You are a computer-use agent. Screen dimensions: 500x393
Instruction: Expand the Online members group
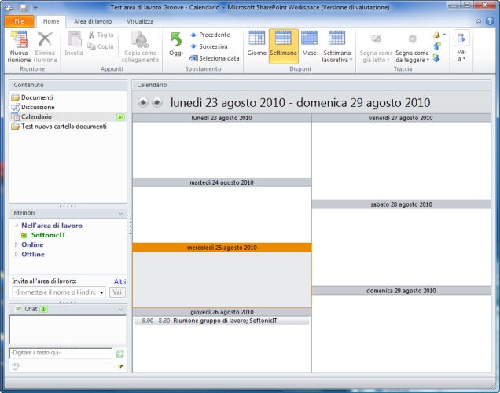point(17,244)
